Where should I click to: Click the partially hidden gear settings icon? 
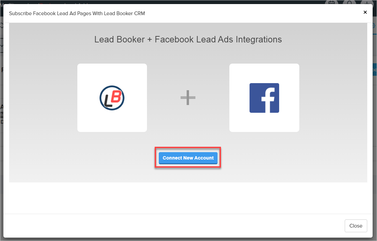374,26
